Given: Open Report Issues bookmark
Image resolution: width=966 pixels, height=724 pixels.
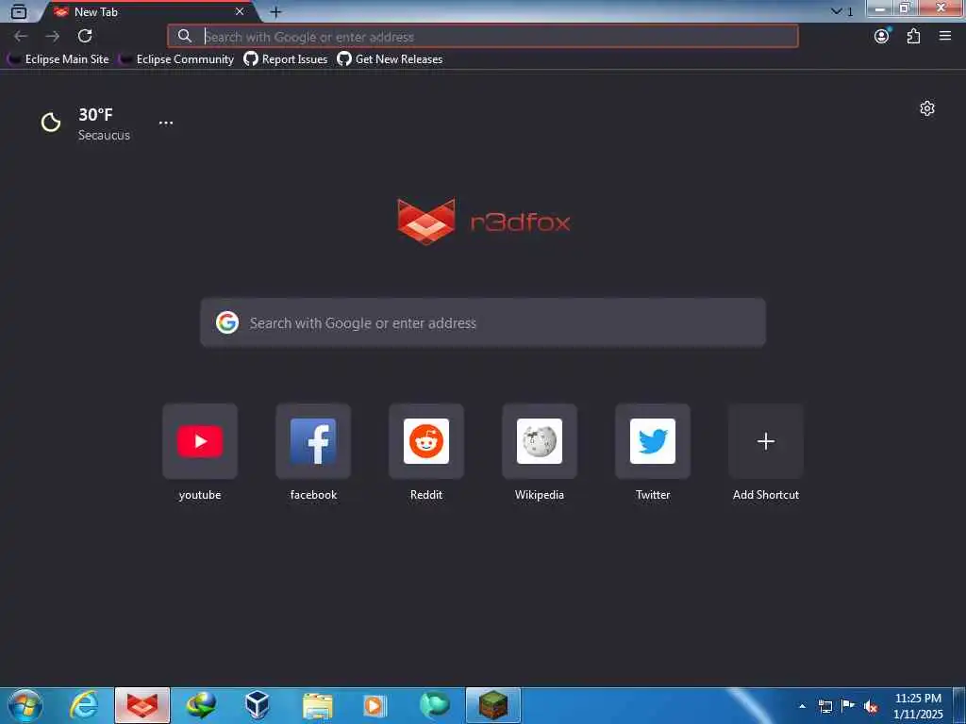Looking at the screenshot, I should tap(285, 59).
